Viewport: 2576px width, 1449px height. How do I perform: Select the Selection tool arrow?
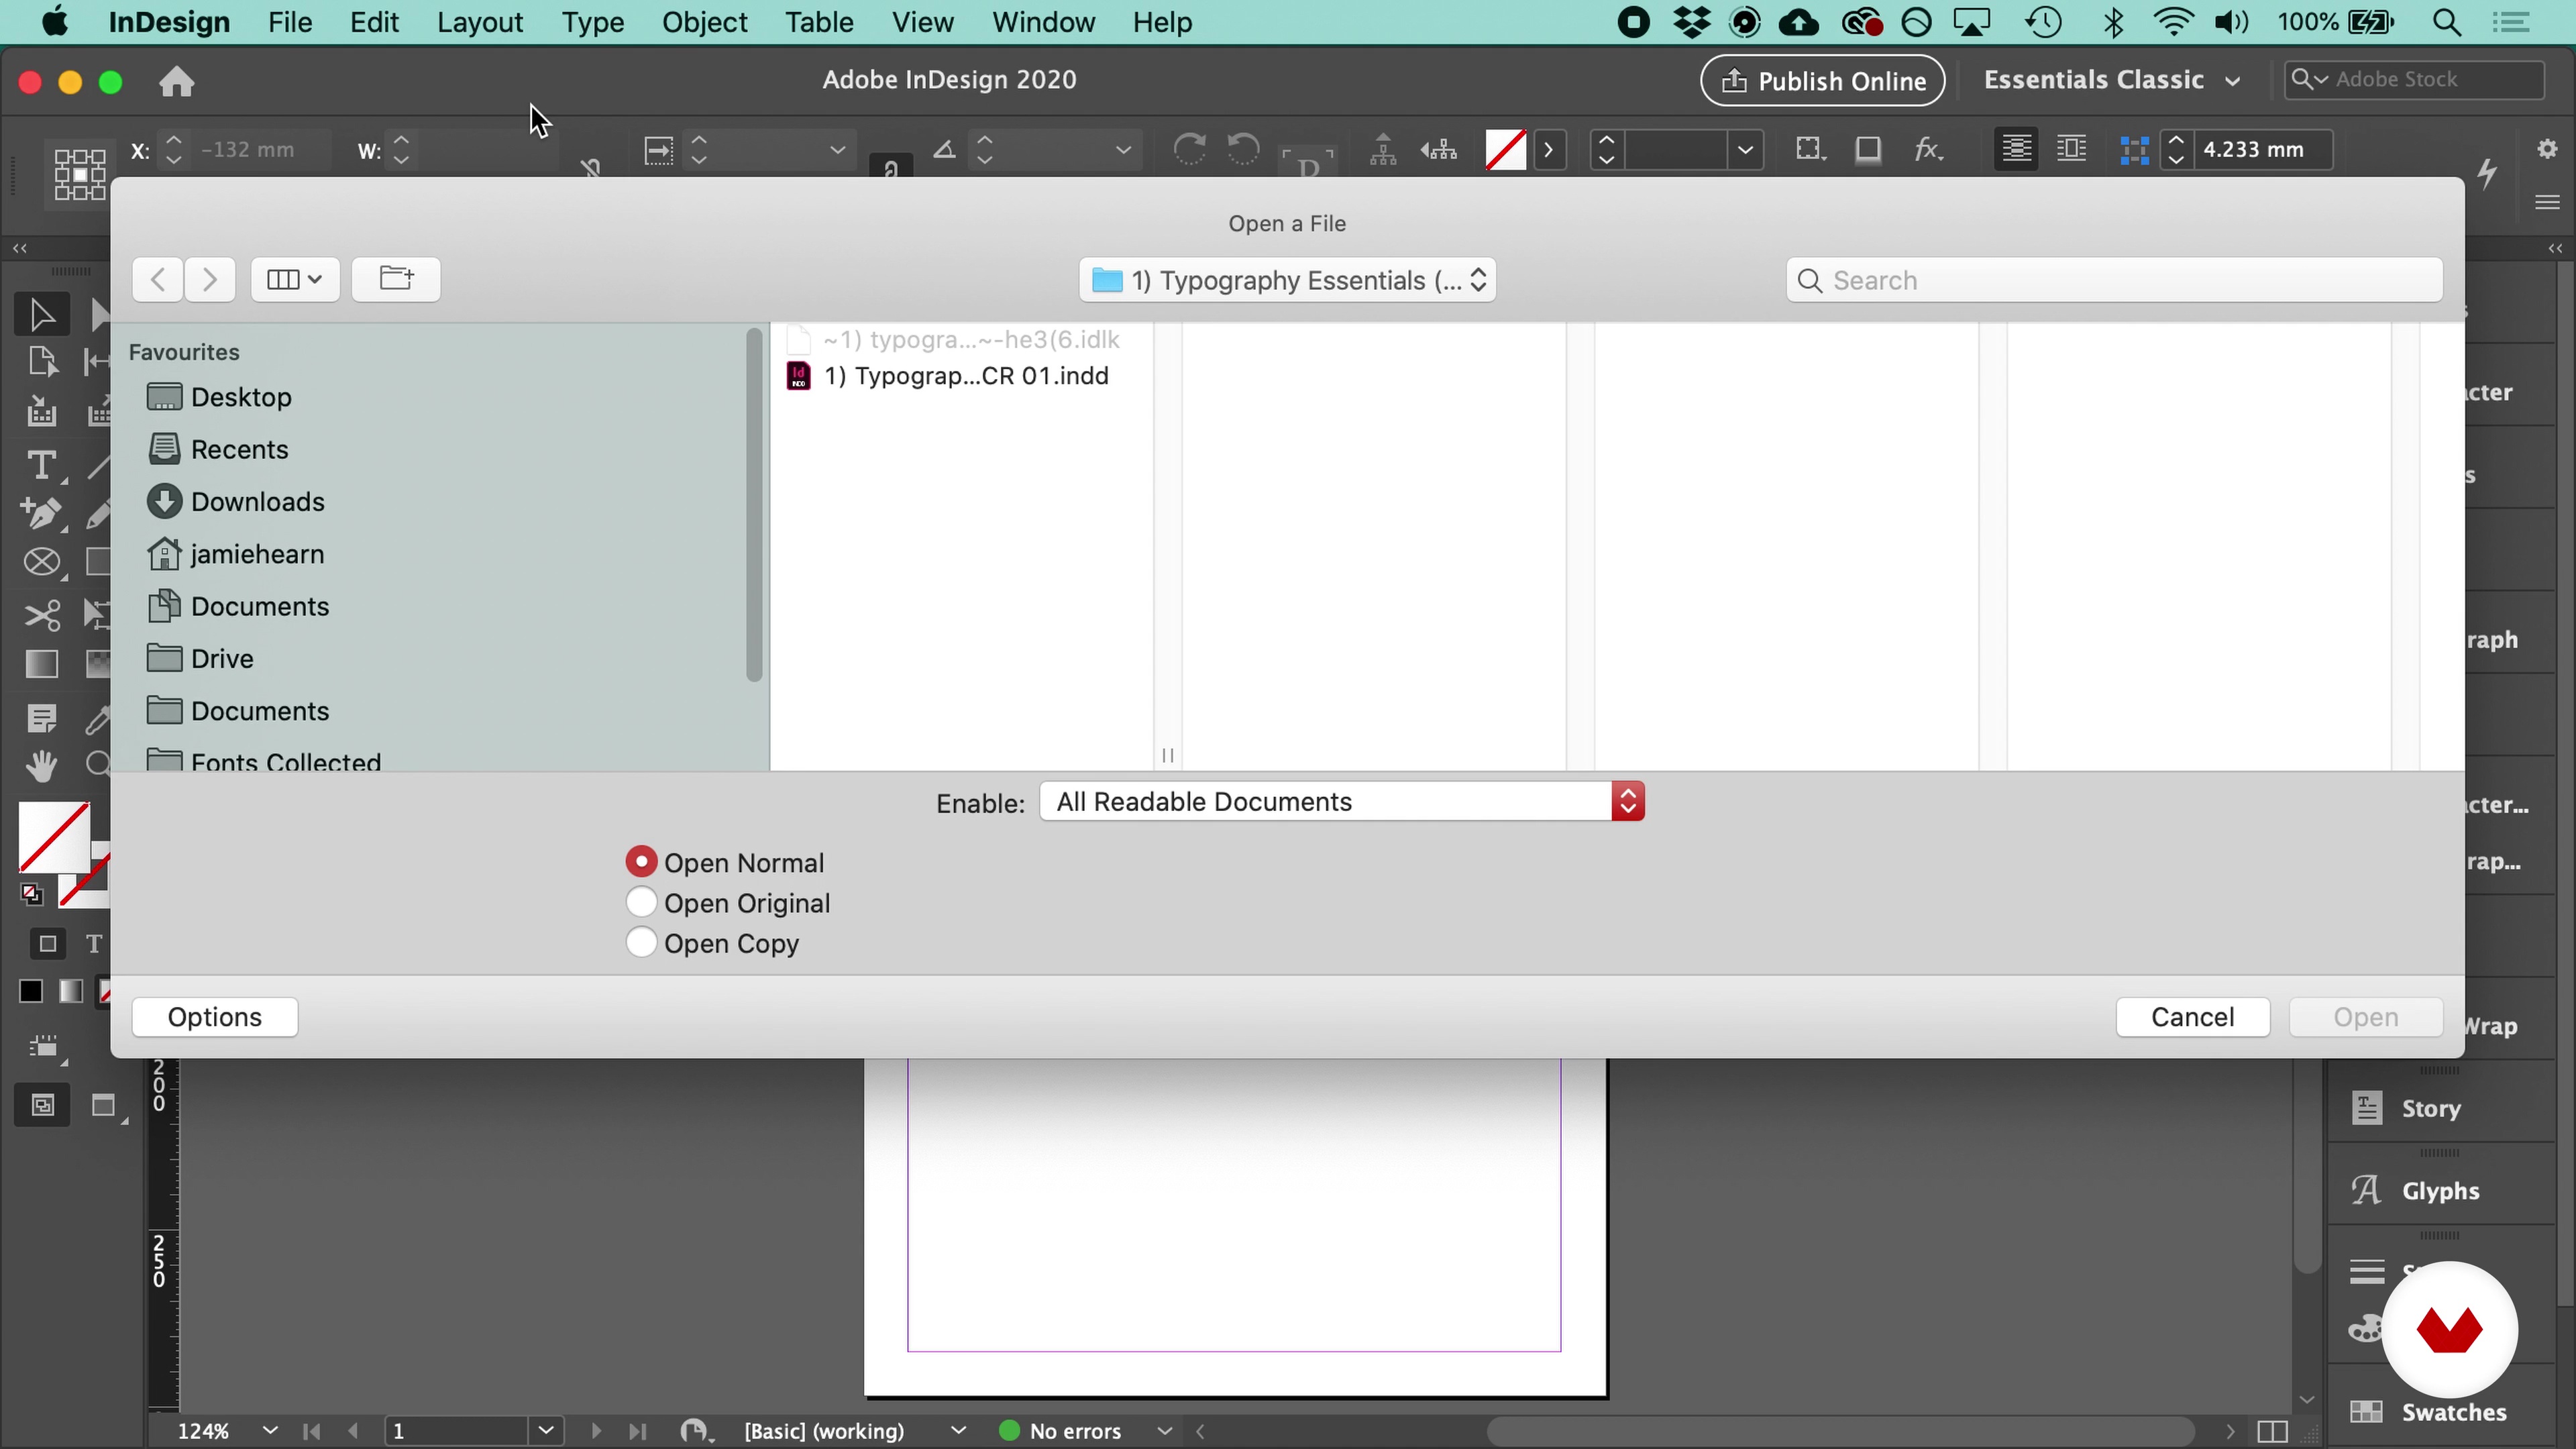pos(41,315)
